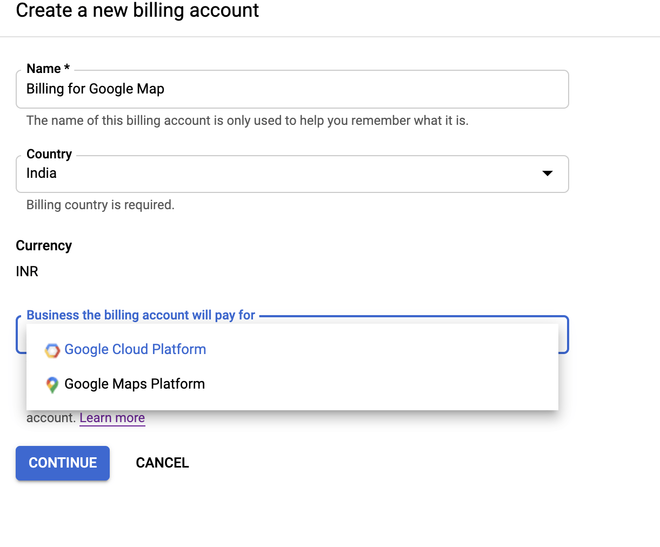This screenshot has height=547, width=660.
Task: Choose Google Cloud Platform as the business option
Action: point(135,350)
